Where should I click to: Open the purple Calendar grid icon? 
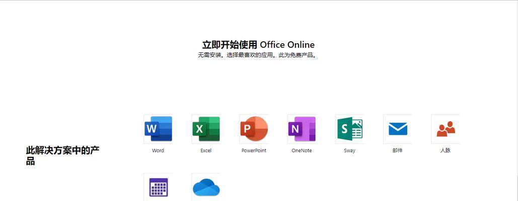point(158,187)
